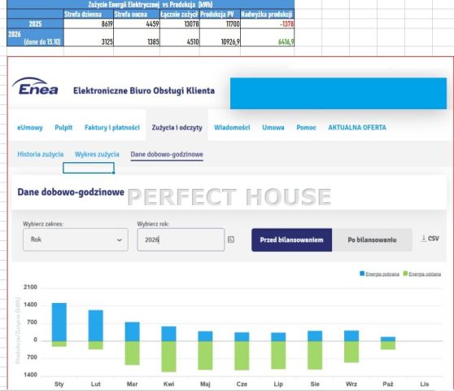Open the Zużycia i odczyty tab

[x=177, y=128]
